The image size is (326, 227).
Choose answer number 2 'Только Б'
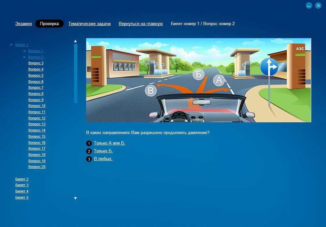click(103, 151)
